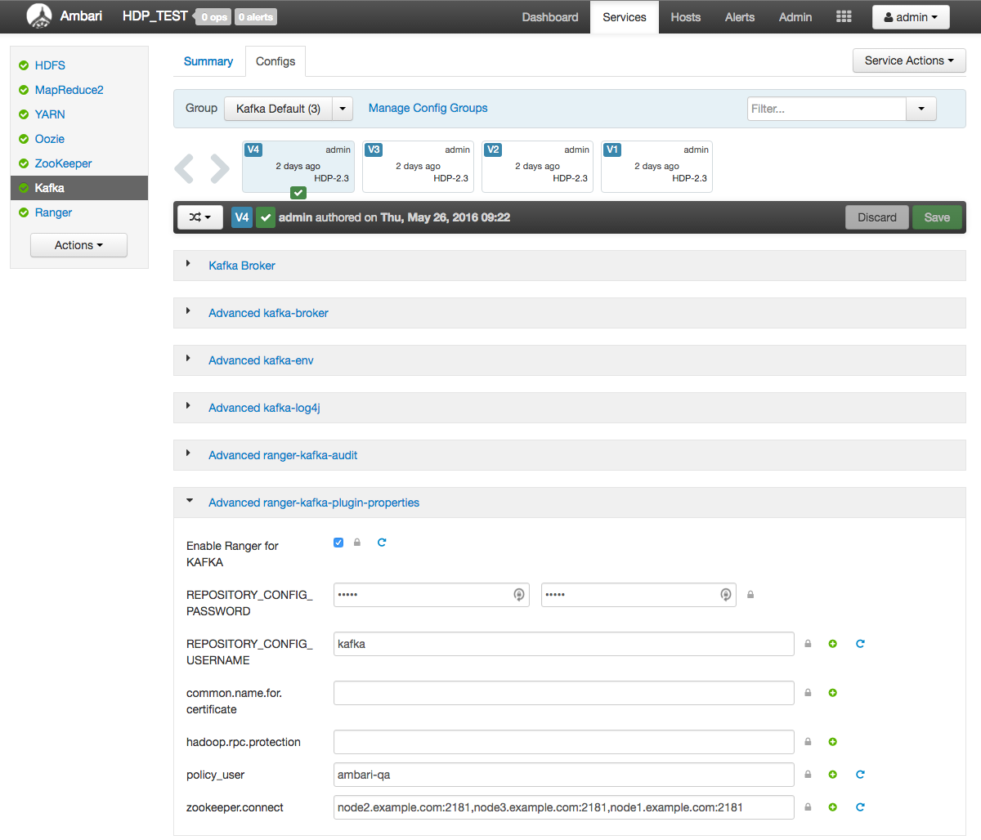This screenshot has height=840, width=981.
Task: Open the apps grid in the top bar
Action: [843, 16]
